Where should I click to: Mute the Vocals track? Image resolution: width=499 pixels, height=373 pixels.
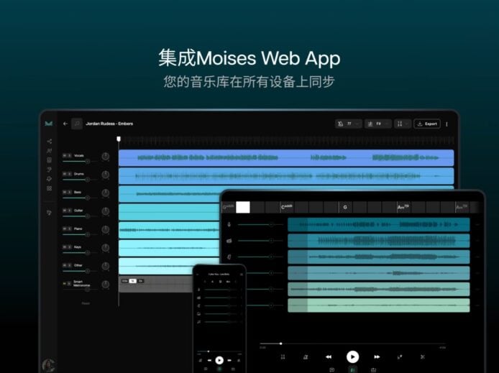tap(64, 155)
